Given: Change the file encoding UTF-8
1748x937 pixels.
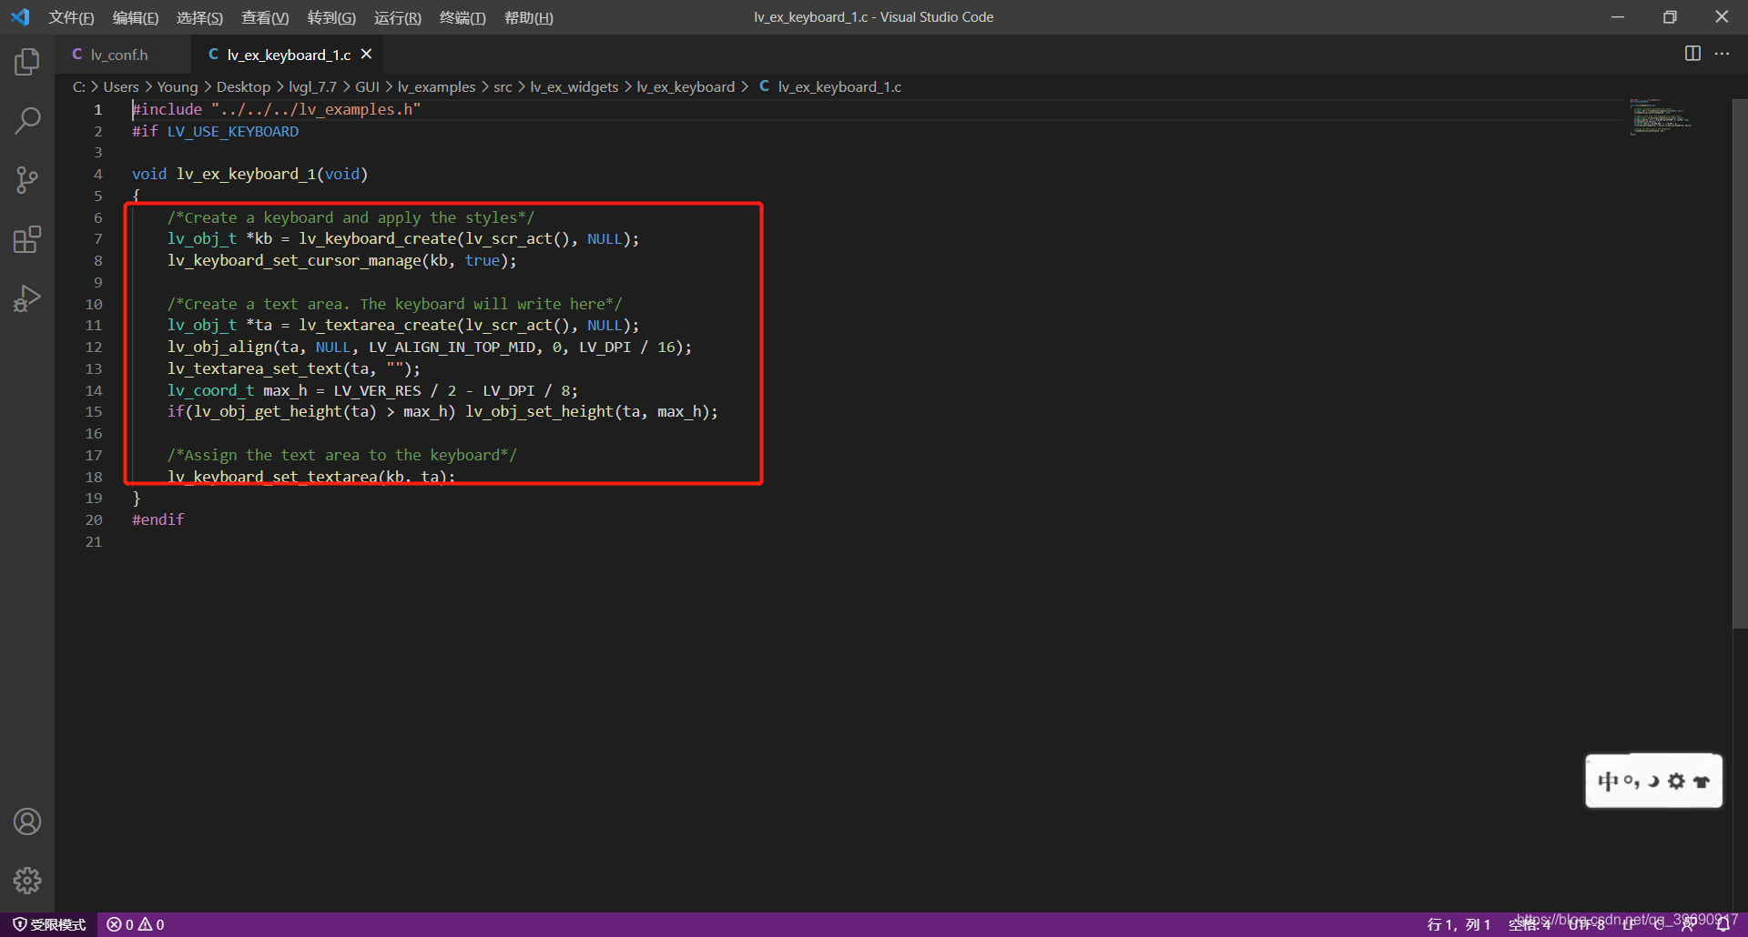Looking at the screenshot, I should click(x=1587, y=924).
